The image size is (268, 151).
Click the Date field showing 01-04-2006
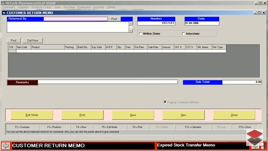202,23
